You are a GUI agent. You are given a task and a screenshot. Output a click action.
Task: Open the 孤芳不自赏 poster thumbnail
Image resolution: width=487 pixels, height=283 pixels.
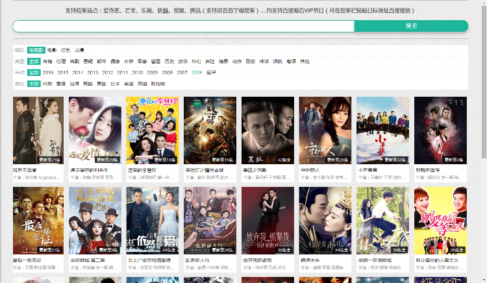click(x=38, y=130)
